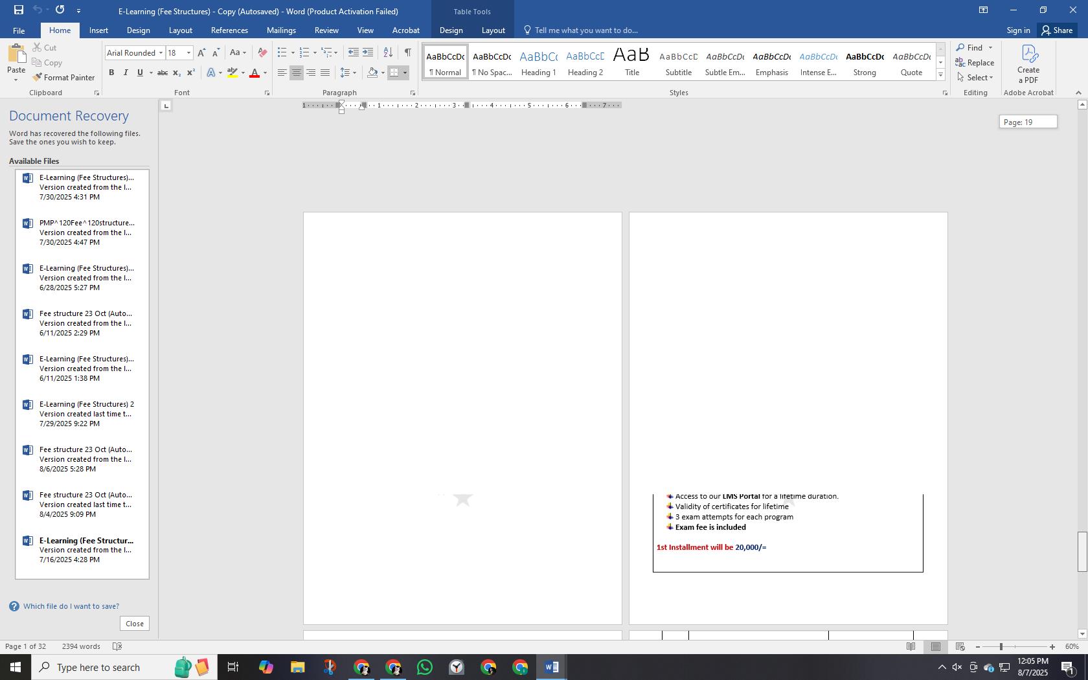Click the zoom slider handle

tap(1001, 647)
